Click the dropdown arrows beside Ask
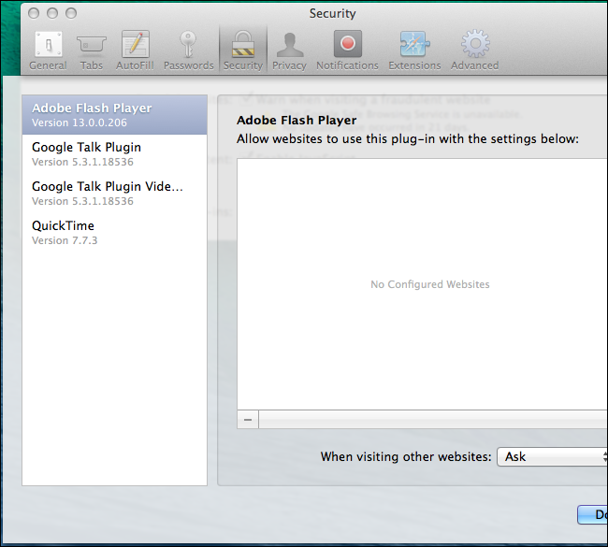608x547 pixels. [605, 456]
